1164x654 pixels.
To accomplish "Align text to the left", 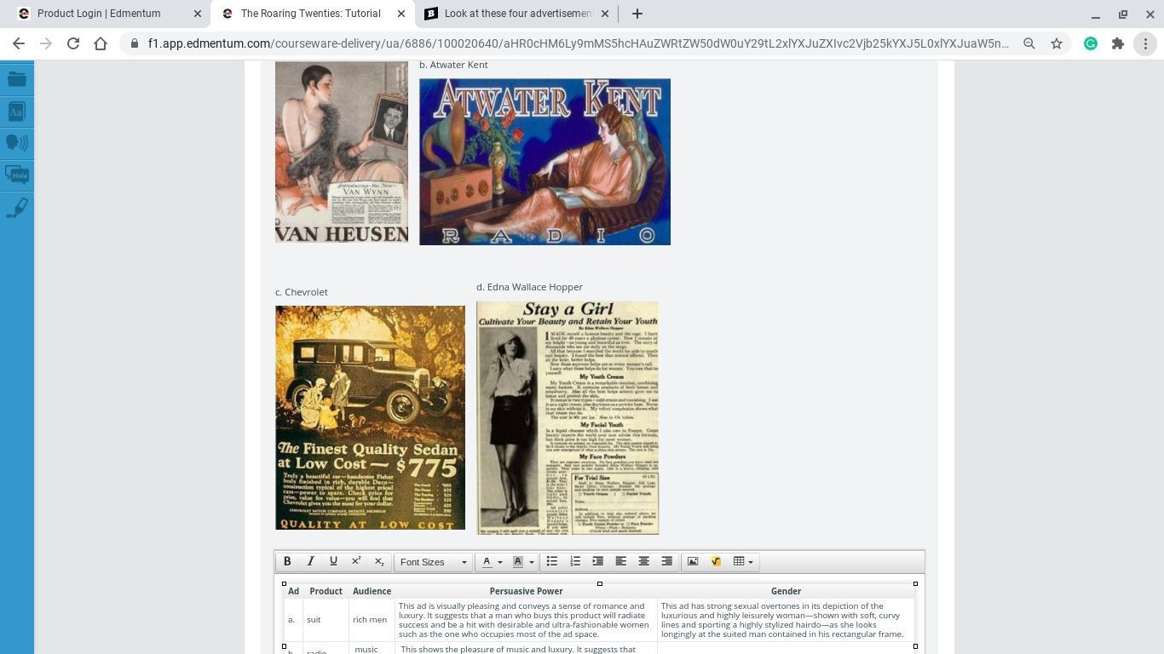I will pos(621,562).
